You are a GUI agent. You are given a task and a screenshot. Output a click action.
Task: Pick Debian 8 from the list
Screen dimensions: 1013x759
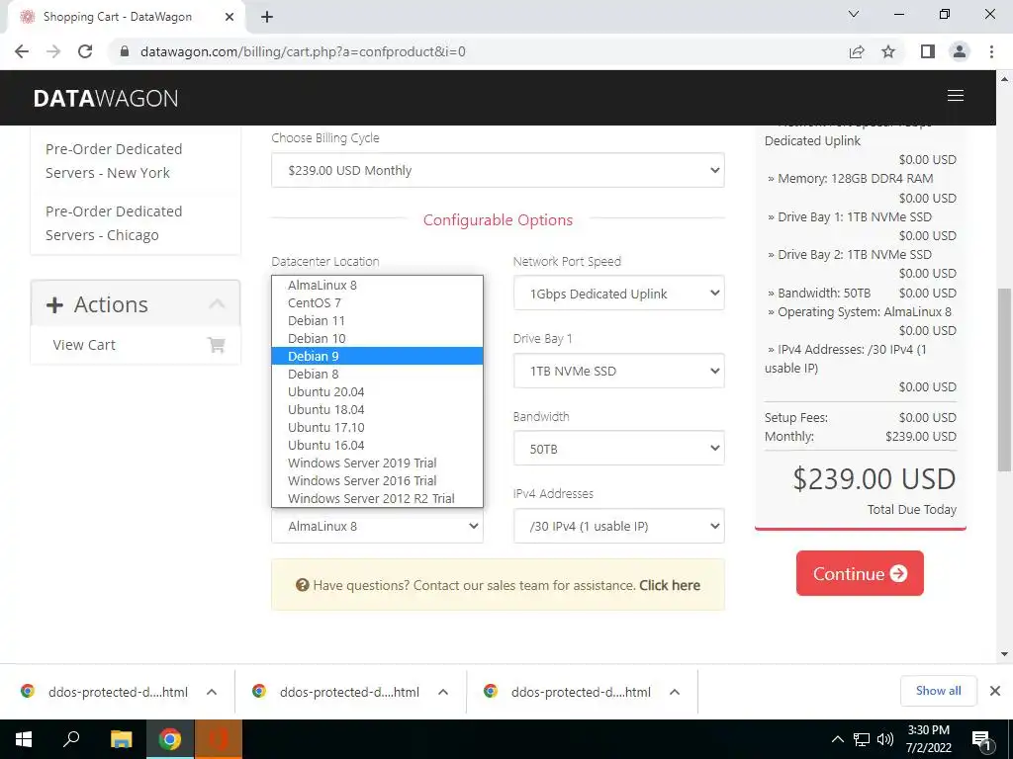377,374
